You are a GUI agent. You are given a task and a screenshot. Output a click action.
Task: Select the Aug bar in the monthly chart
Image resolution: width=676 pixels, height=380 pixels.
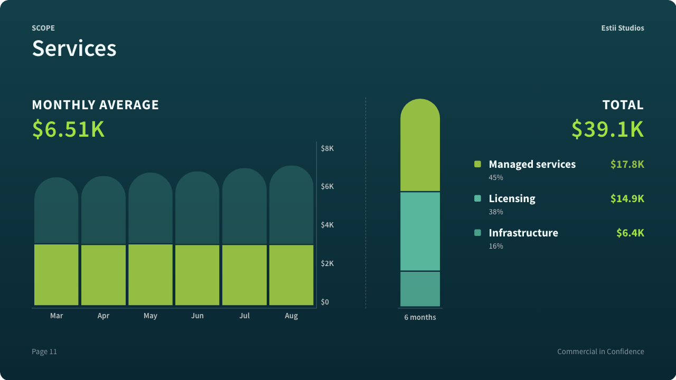coord(292,235)
